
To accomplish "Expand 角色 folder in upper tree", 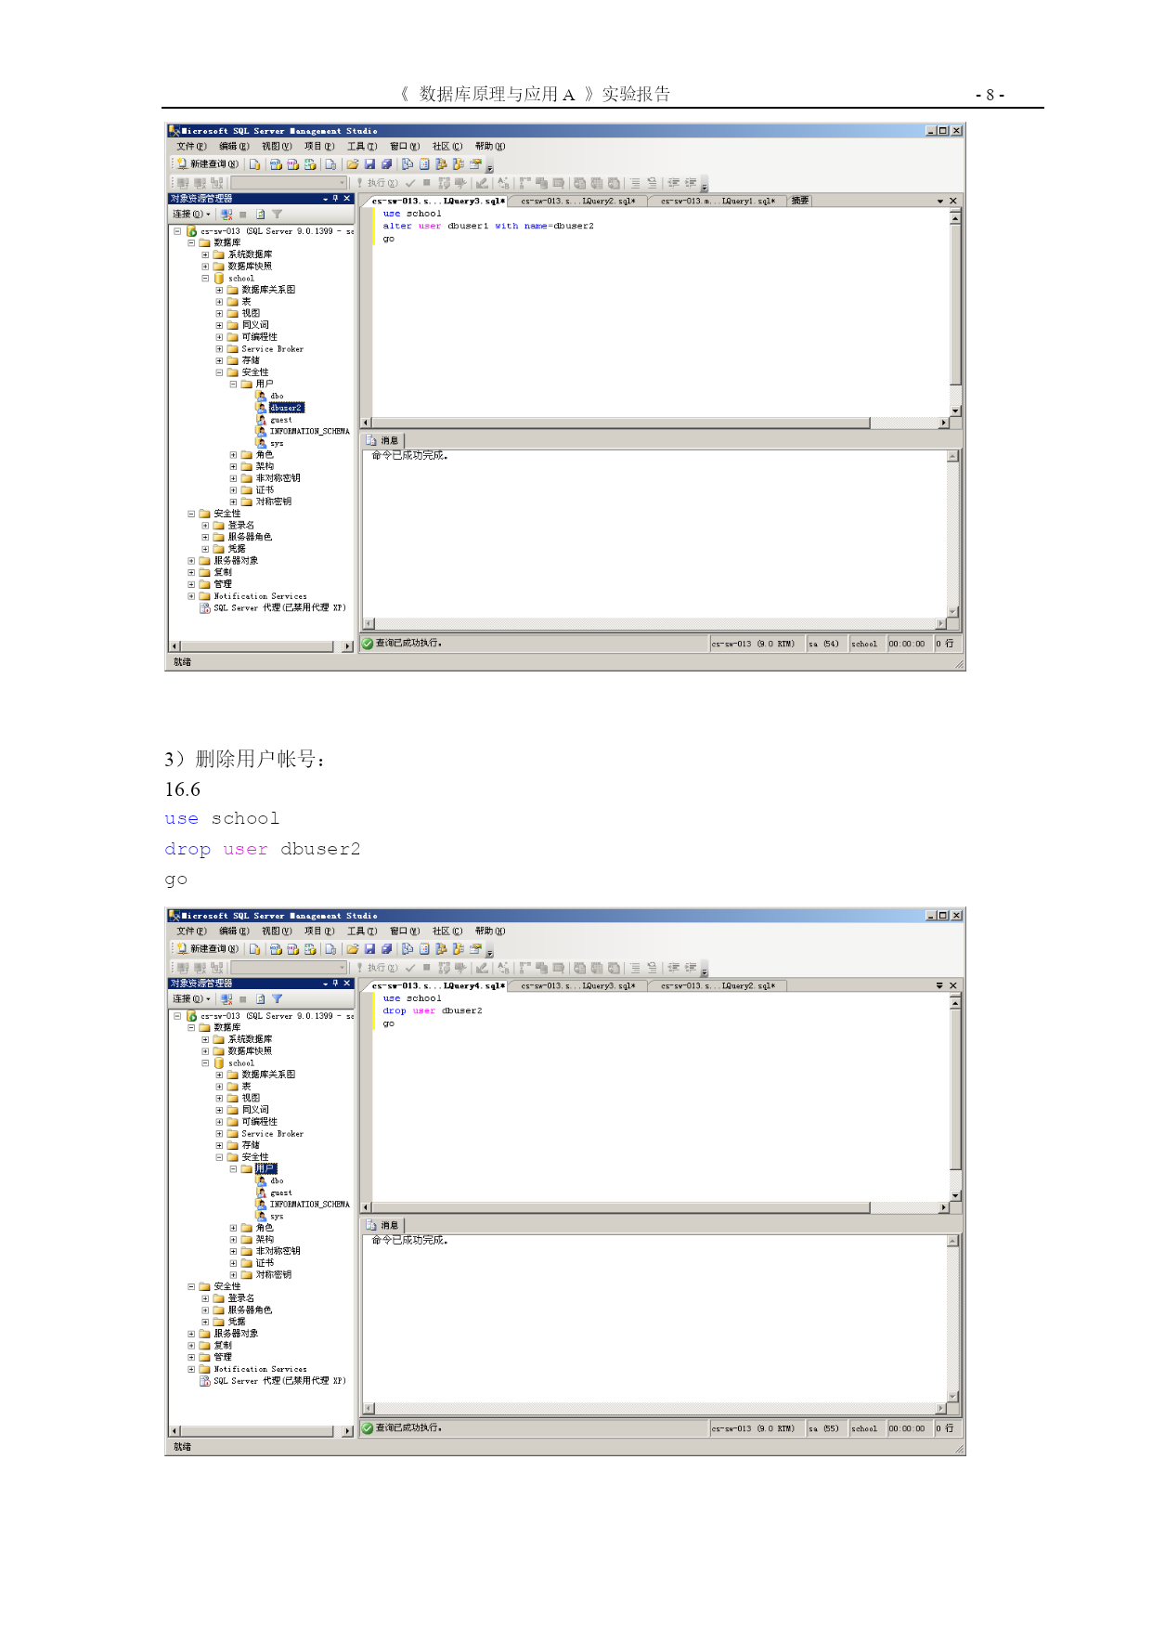I will tap(233, 455).
